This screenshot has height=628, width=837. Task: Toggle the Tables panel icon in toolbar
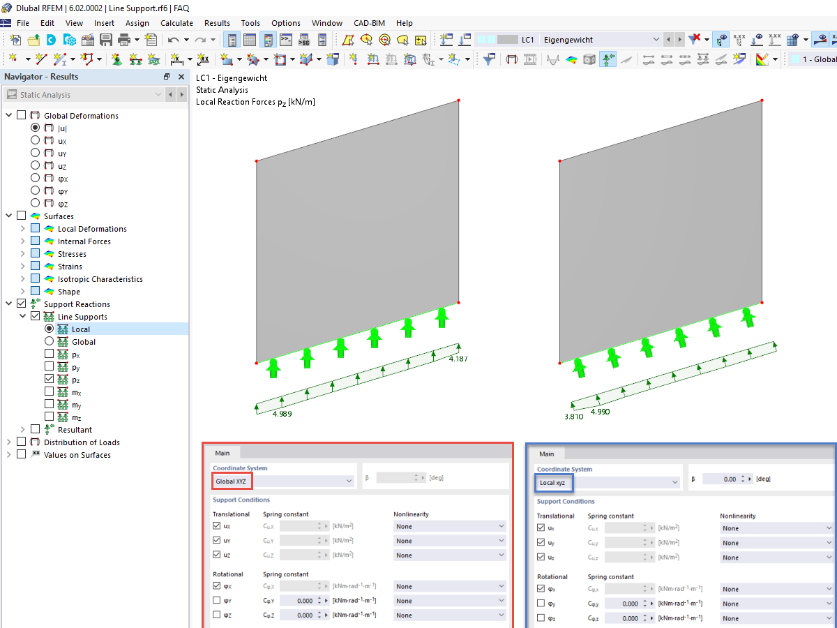(250, 40)
